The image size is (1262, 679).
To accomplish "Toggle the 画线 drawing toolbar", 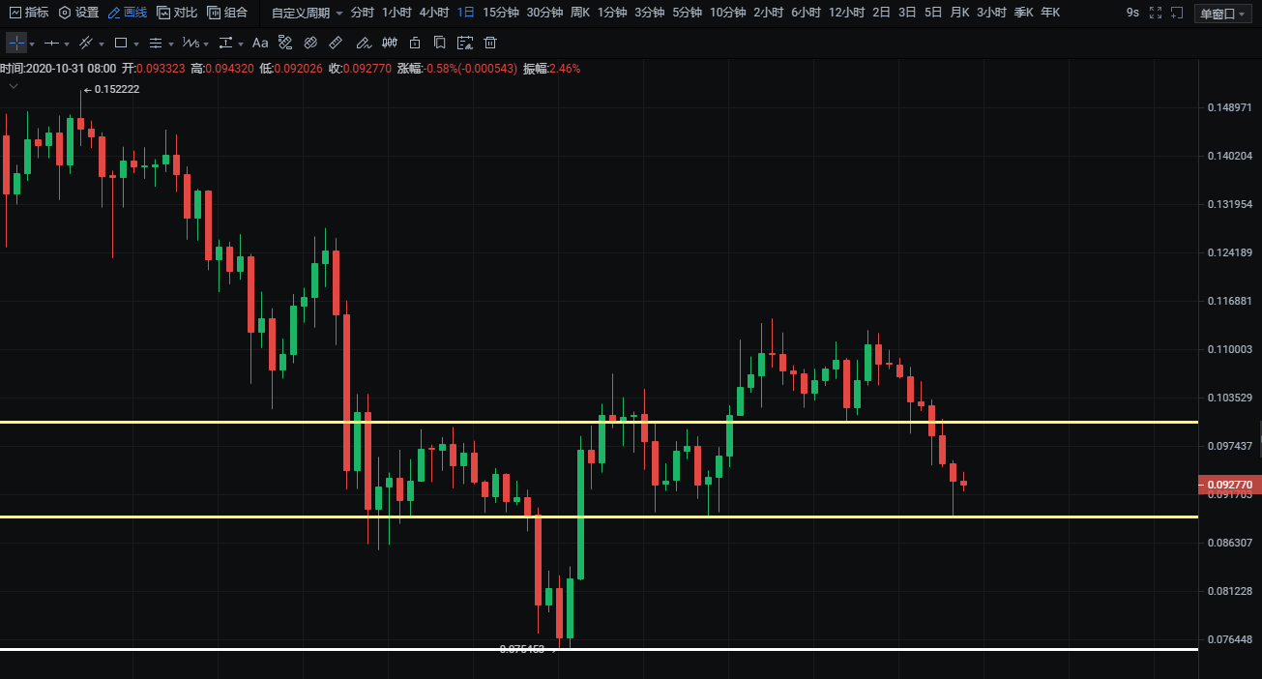I will 127,13.
